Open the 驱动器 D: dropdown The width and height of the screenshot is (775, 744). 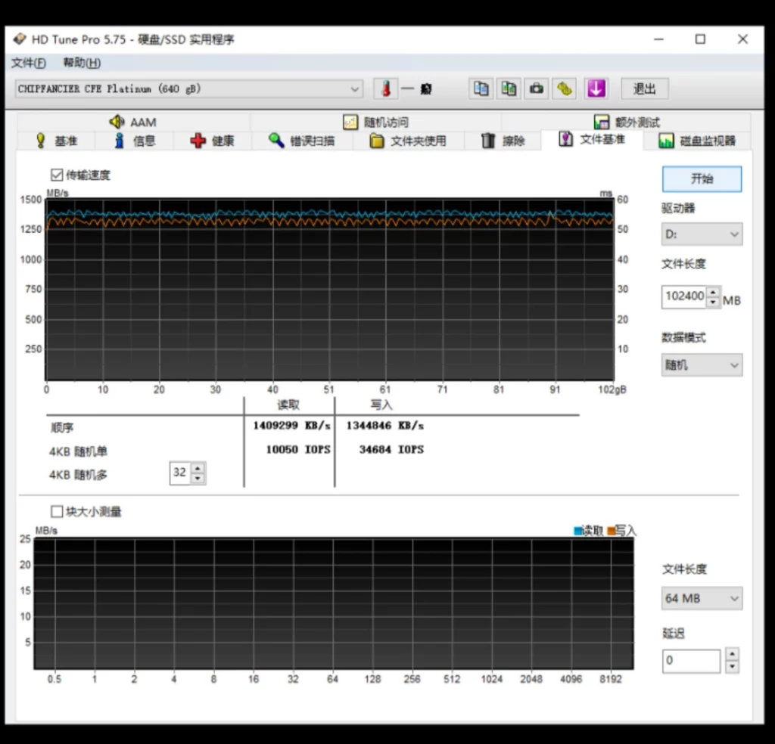tap(702, 234)
